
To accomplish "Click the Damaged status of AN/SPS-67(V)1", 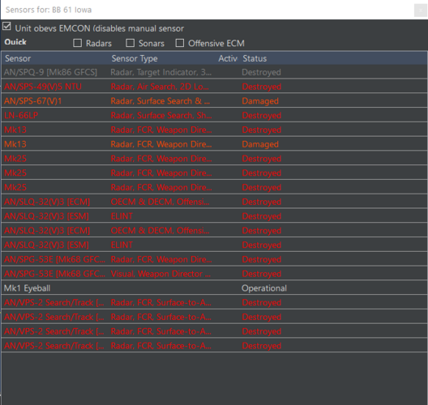I will point(260,101).
